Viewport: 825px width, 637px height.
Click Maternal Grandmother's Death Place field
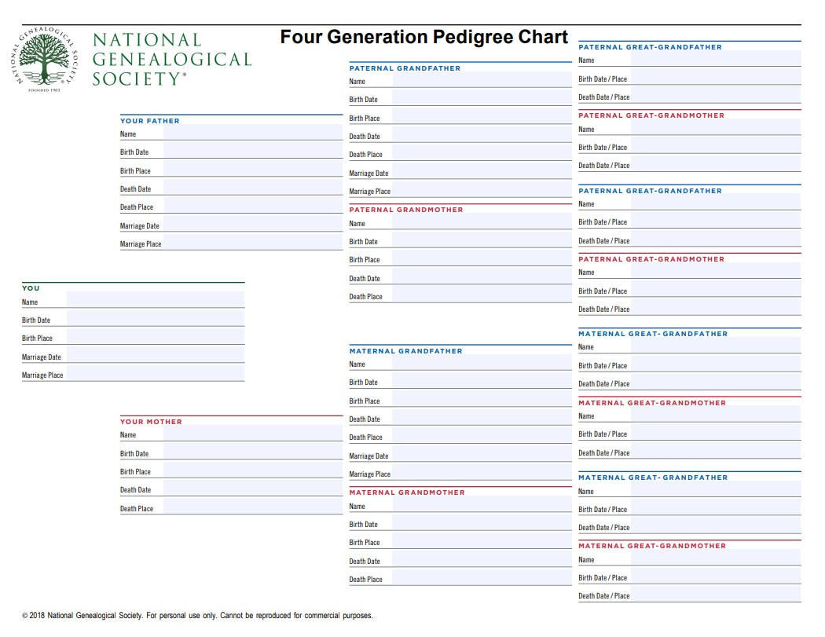(482, 577)
